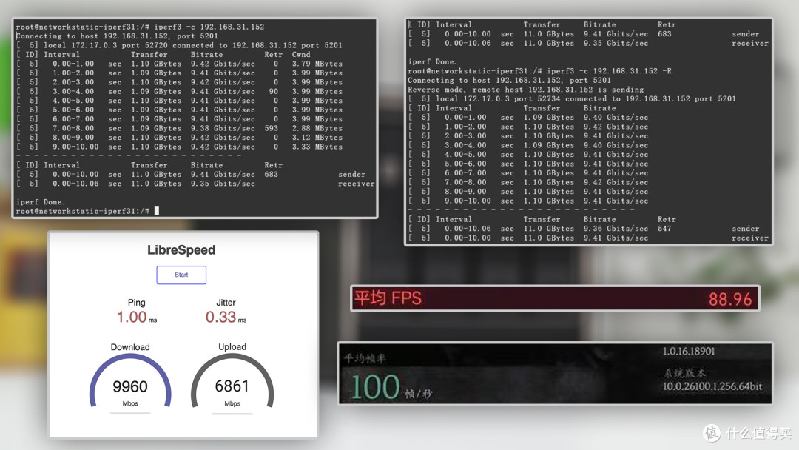This screenshot has height=450, width=799.
Task: Click the 'Reverse mode, remote host' line
Action: point(525,90)
